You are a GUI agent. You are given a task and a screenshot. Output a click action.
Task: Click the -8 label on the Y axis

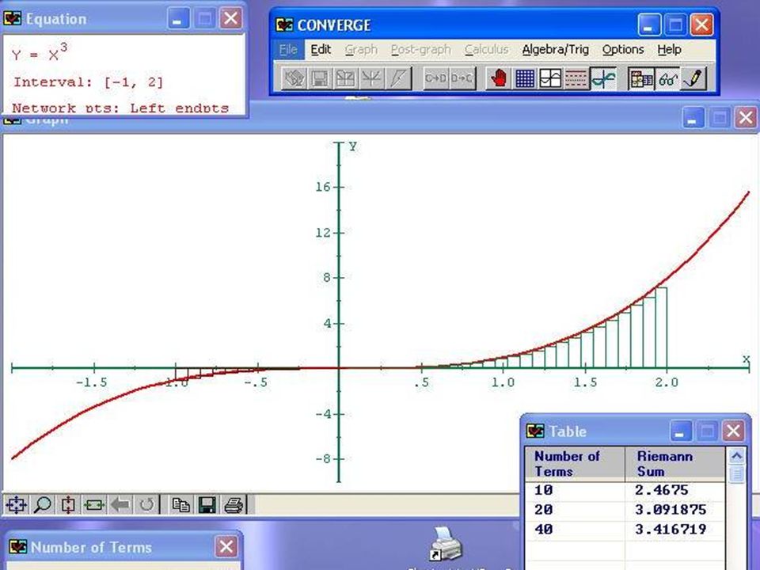pos(323,459)
